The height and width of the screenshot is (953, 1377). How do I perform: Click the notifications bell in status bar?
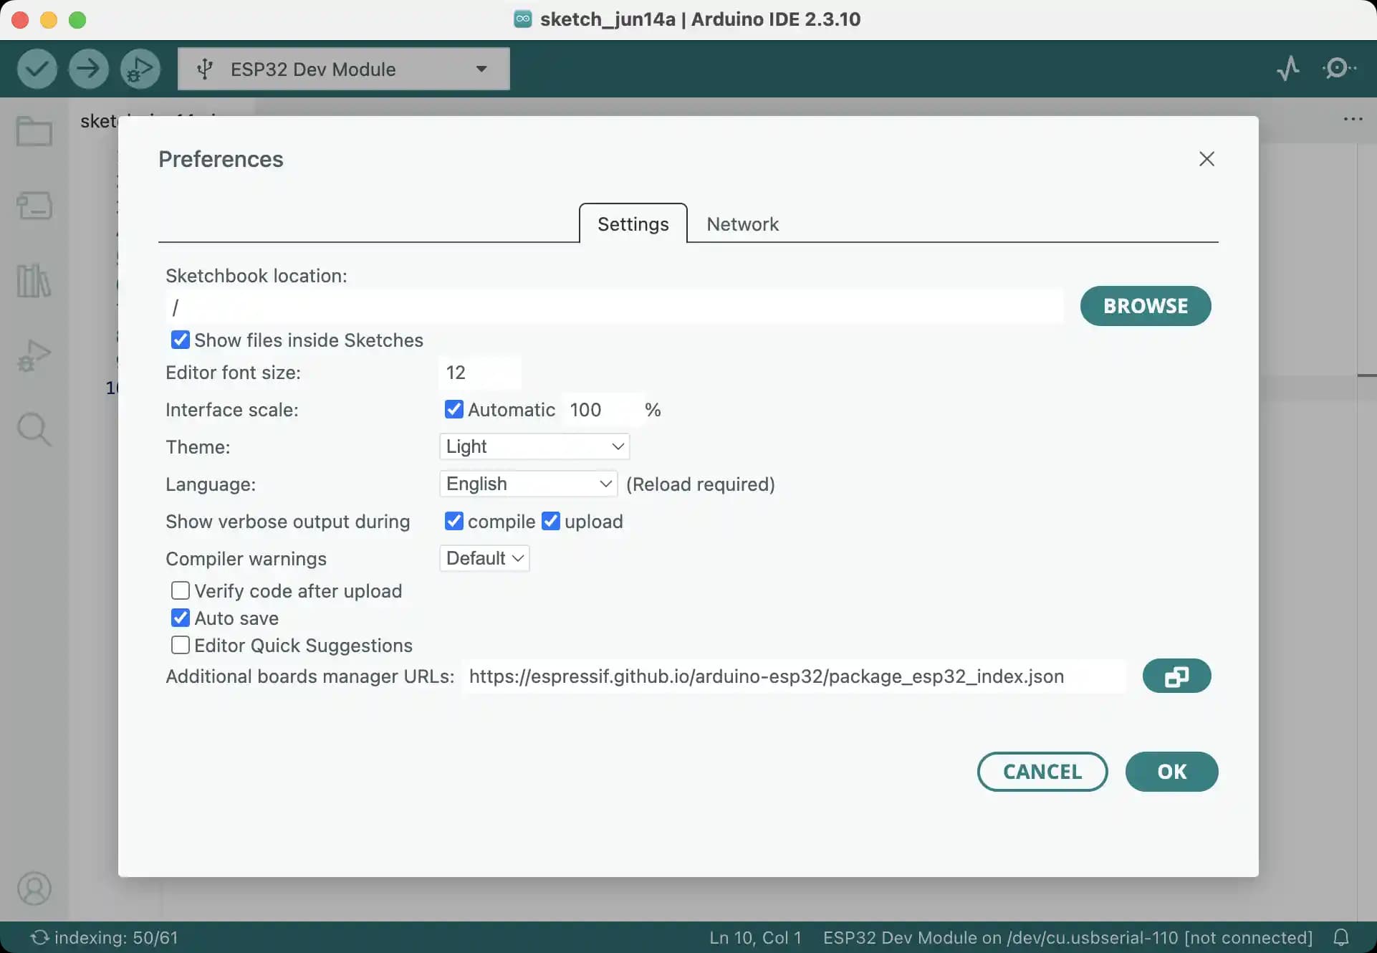[1341, 937]
